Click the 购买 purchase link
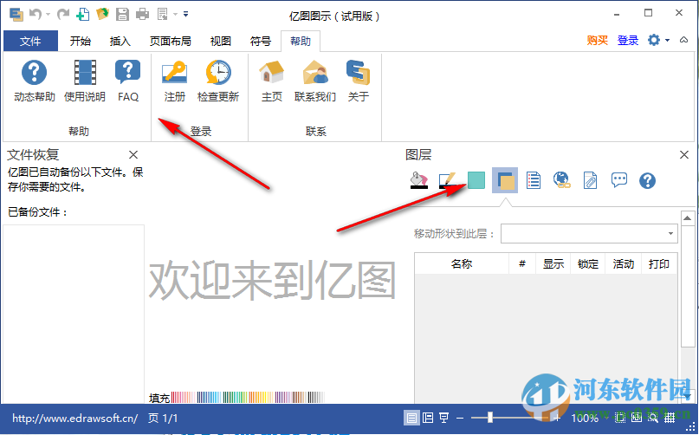The image size is (699, 435). 598,41
